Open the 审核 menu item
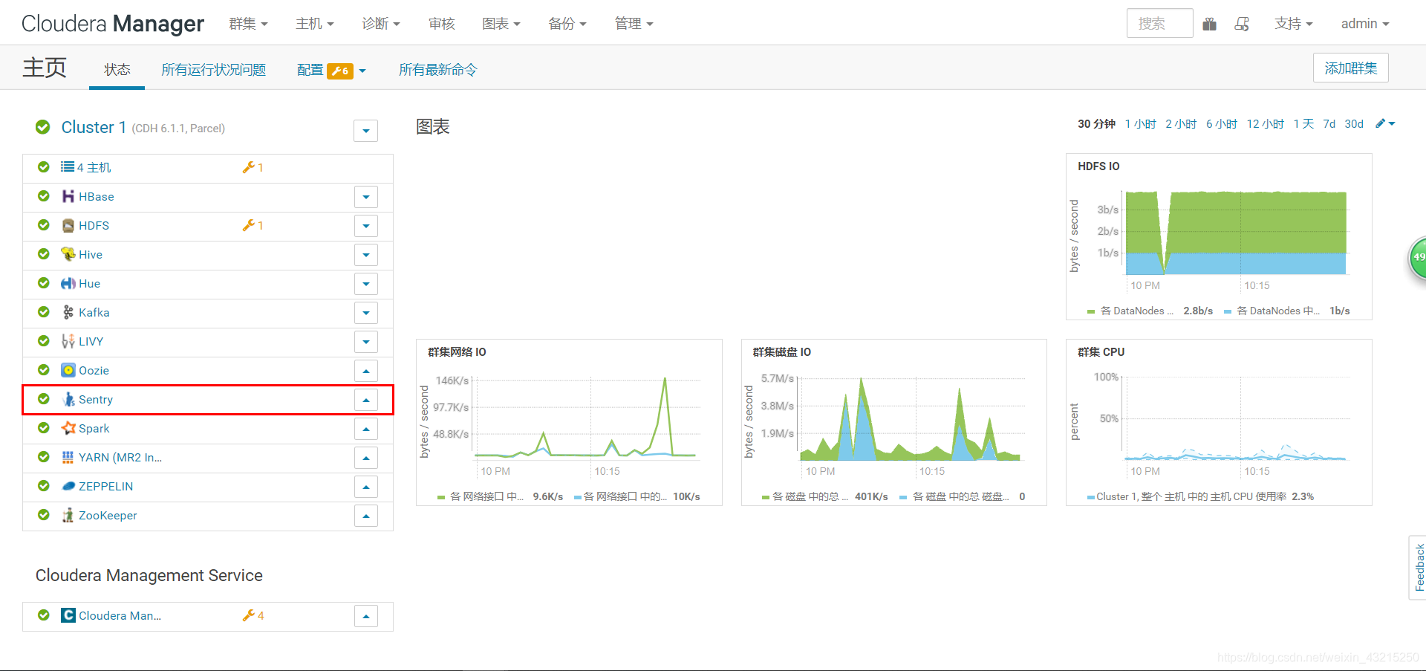The image size is (1426, 671). coord(441,24)
